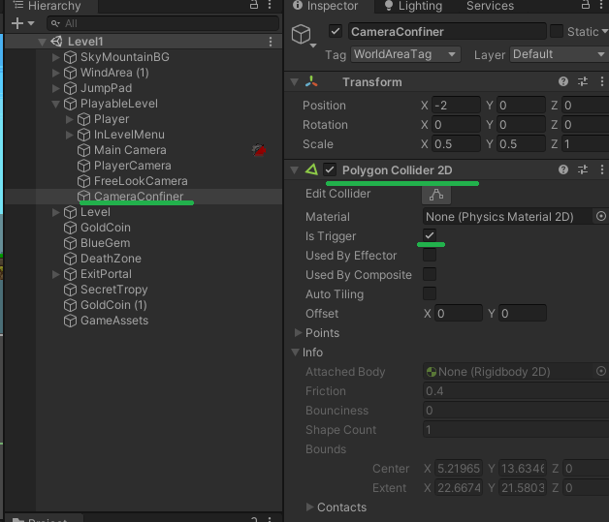Image resolution: width=609 pixels, height=522 pixels.
Task: Collapse the PlayableLevel object
Action: tap(55, 104)
